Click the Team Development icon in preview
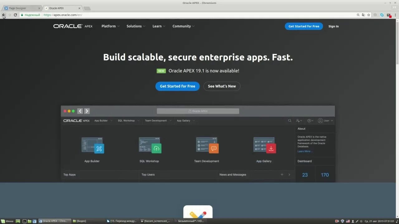Image resolution: width=399 pixels, height=224 pixels. tap(207, 145)
